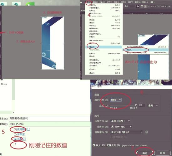
Task: Open resolution dropdown 高 (300 ppi)
Action: 121,127
